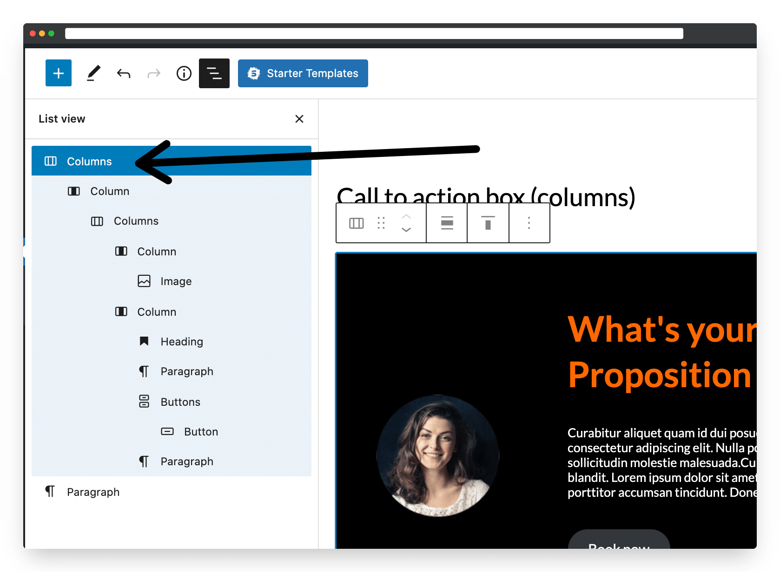Click the circular woman portrait image
Viewport: 780px width, 572px height.
pos(438,455)
